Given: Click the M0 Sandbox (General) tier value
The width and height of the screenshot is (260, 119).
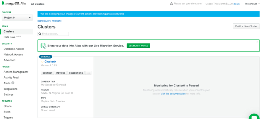Looking at the screenshot, I should pyautogui.click(x=54, y=85).
